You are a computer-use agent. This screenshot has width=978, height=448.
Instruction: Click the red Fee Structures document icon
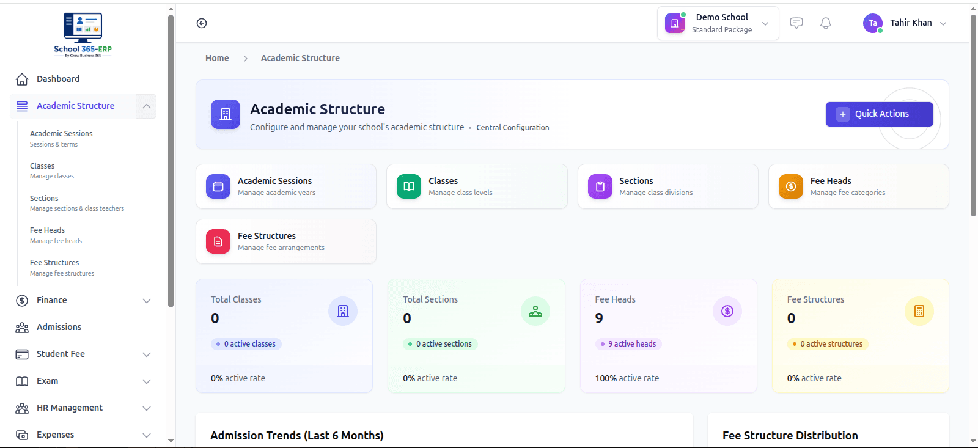pyautogui.click(x=218, y=241)
